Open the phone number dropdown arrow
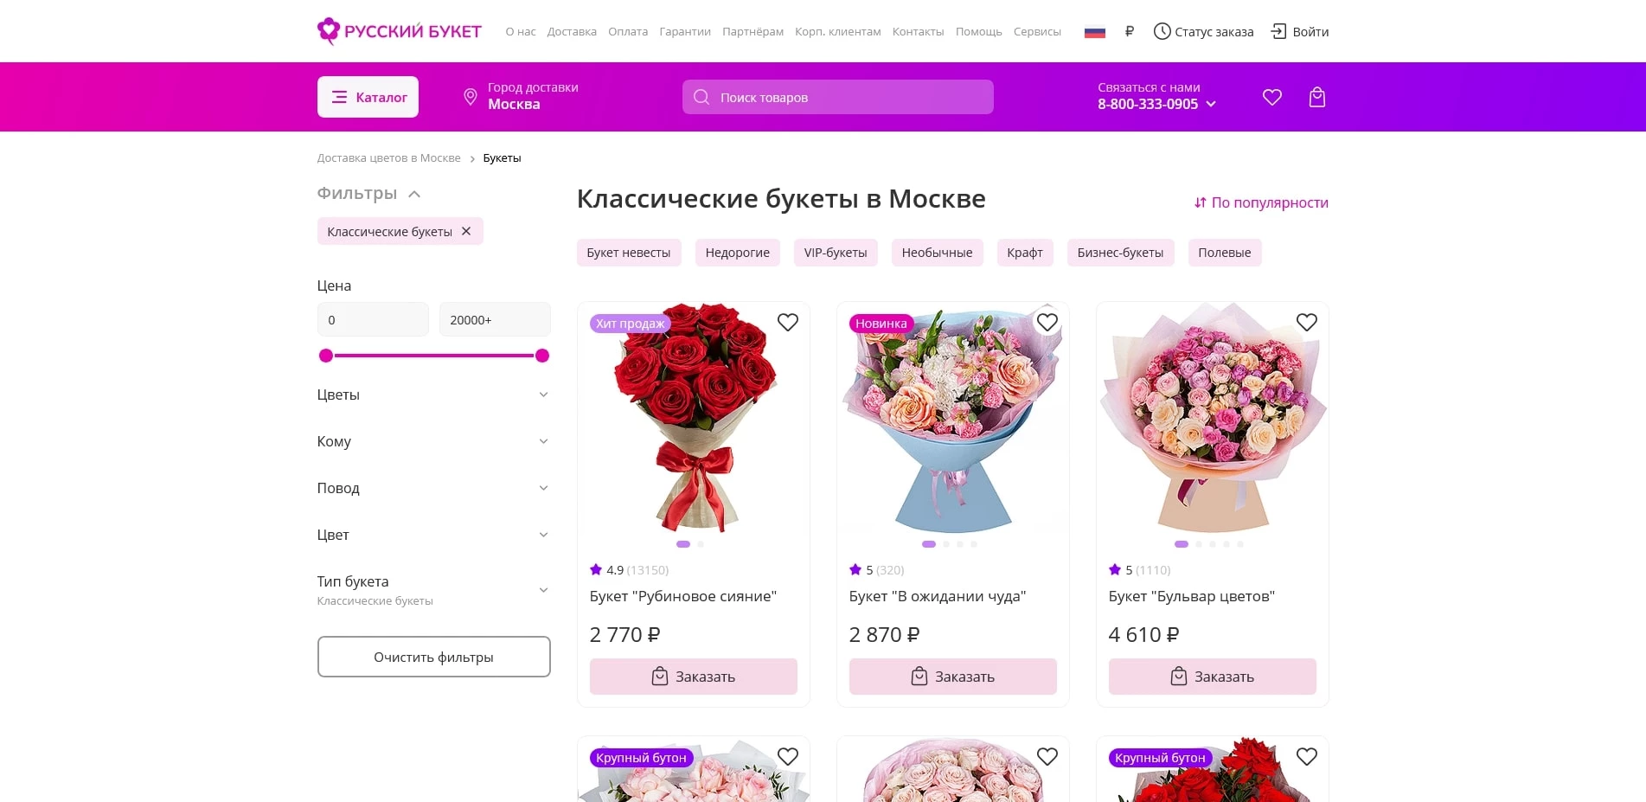 pyautogui.click(x=1212, y=104)
